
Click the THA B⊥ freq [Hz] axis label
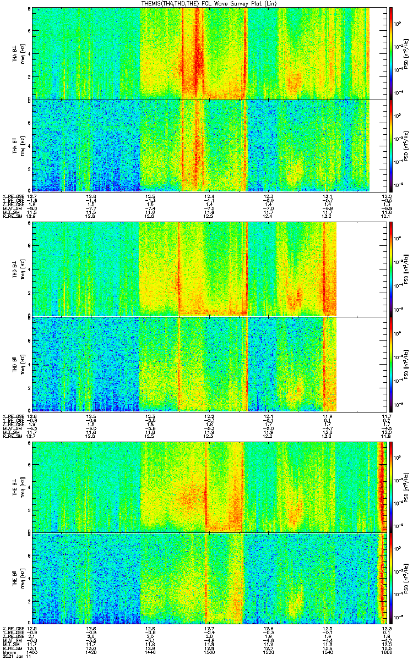(23, 53)
